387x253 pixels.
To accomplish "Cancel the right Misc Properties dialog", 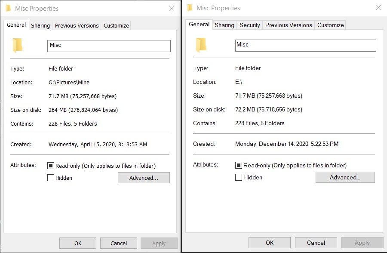I will [316, 243].
